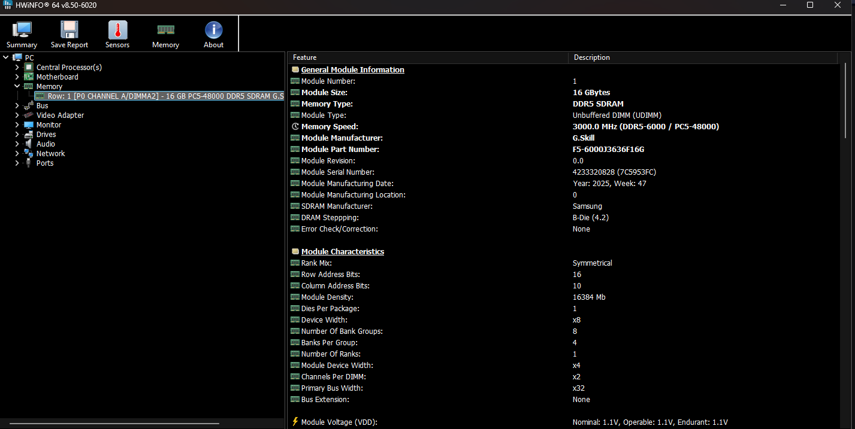855x429 pixels.
Task: Expand the Audio node
Action: click(x=17, y=144)
